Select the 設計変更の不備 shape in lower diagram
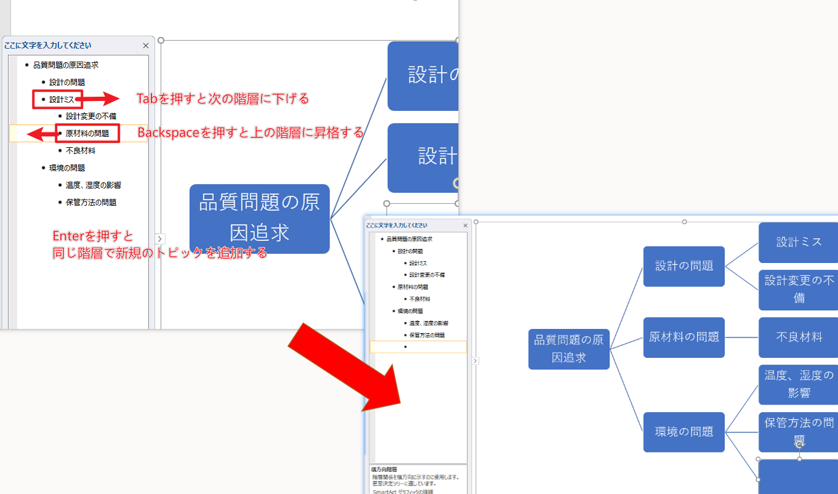838x494 pixels. click(799, 290)
